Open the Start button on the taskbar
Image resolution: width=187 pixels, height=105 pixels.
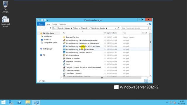3,102
